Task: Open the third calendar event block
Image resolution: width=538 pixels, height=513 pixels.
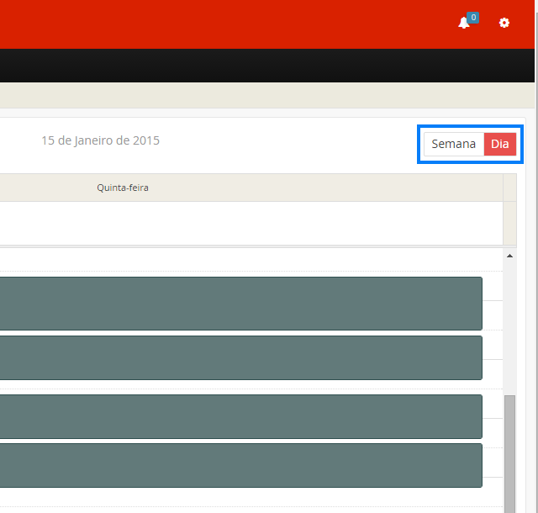Action: pyautogui.click(x=240, y=416)
